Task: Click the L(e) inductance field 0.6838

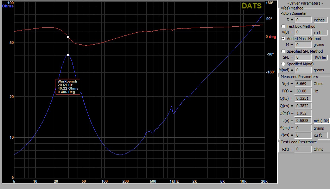Action: coord(303,120)
